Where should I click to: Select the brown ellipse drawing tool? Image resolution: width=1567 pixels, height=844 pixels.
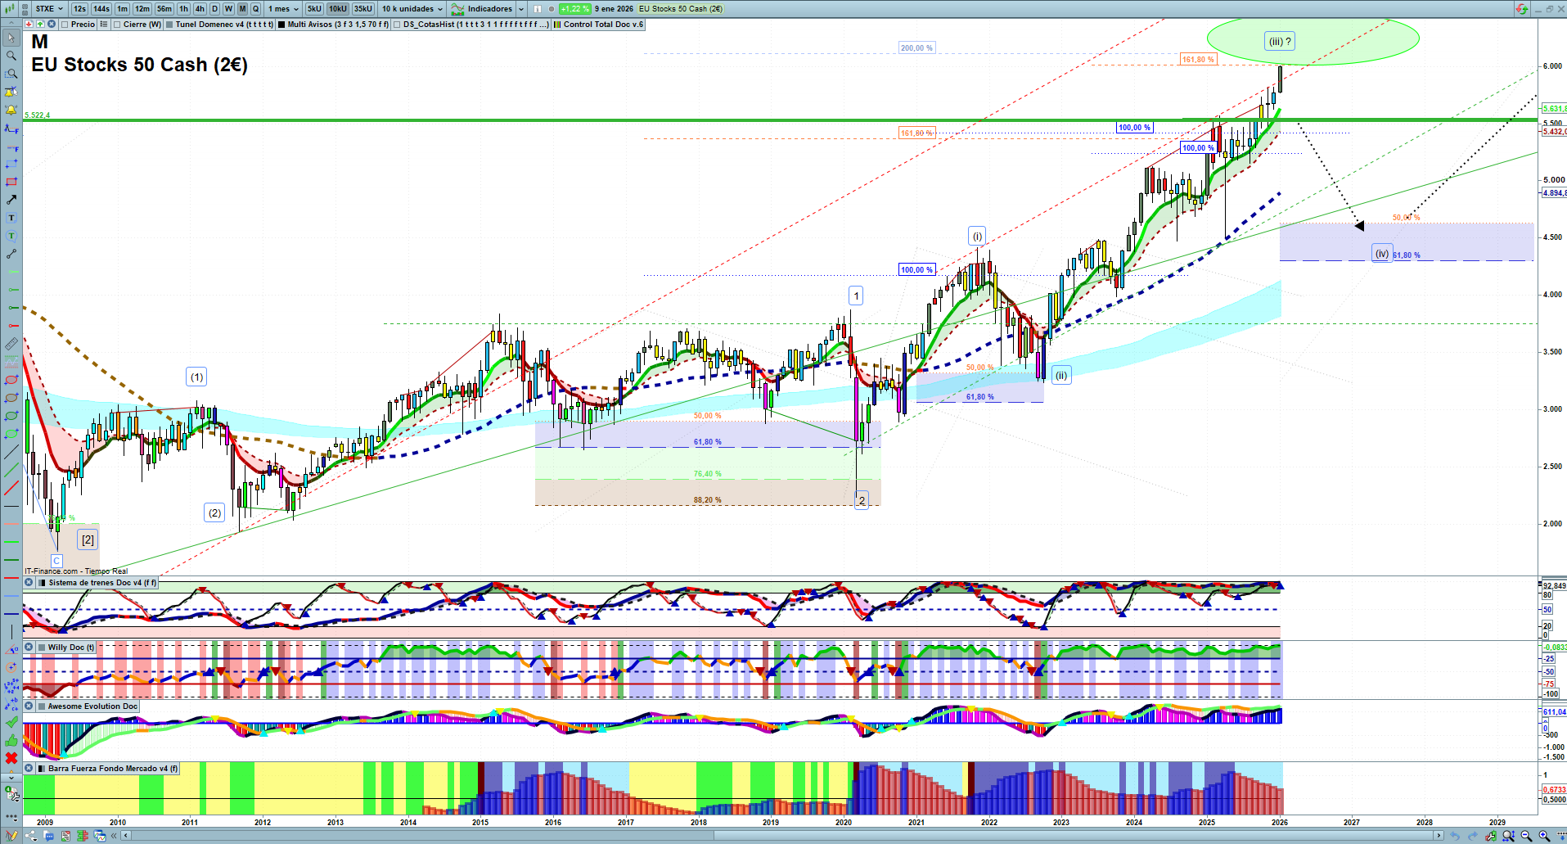tap(11, 398)
